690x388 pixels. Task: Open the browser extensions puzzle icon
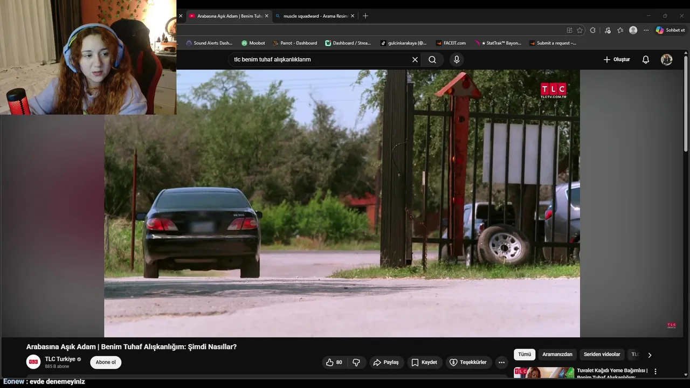tap(593, 30)
